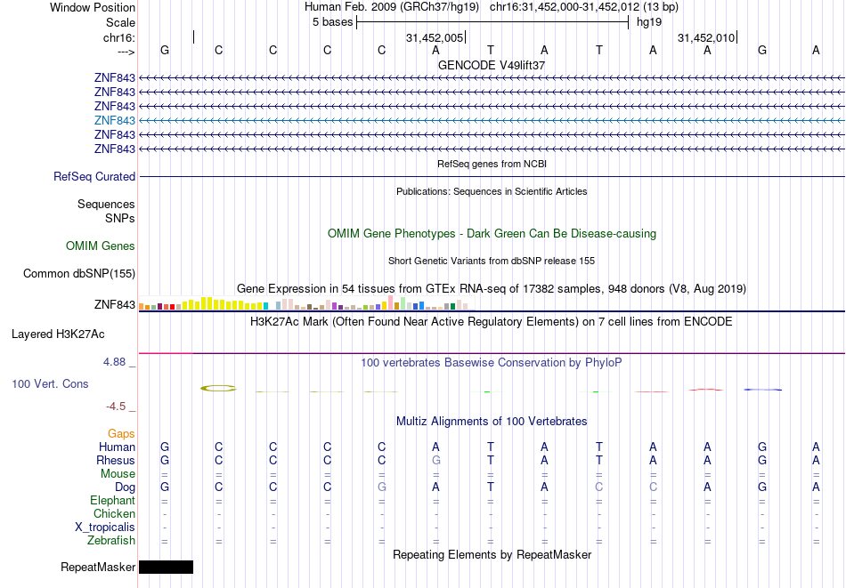Click the cyan bar in GTEx expression chart
The width and height of the screenshot is (846, 588).
coord(265,306)
